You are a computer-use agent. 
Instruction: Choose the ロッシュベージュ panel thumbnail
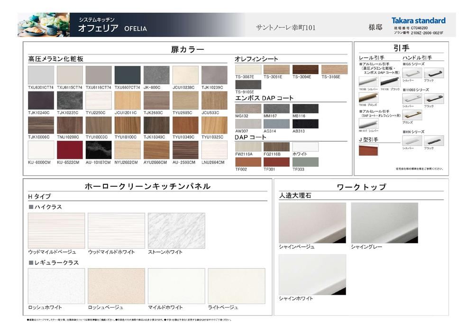[117, 286]
